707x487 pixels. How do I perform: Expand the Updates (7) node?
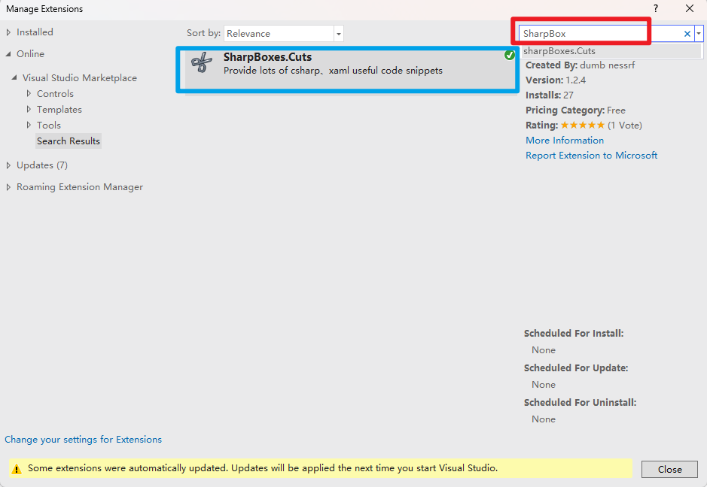[8, 165]
